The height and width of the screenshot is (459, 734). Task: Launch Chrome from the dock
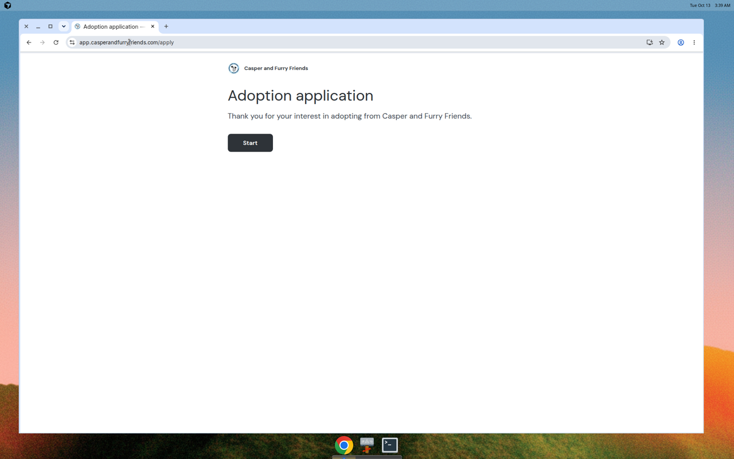(x=344, y=445)
